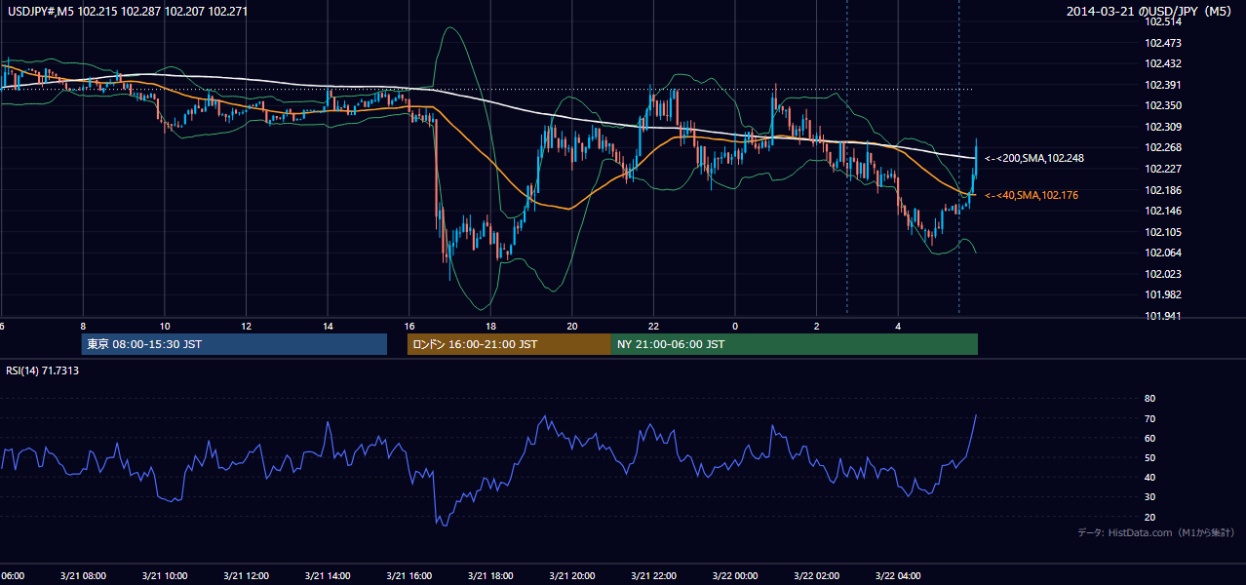Click price axis value 102.432

(x=1162, y=63)
